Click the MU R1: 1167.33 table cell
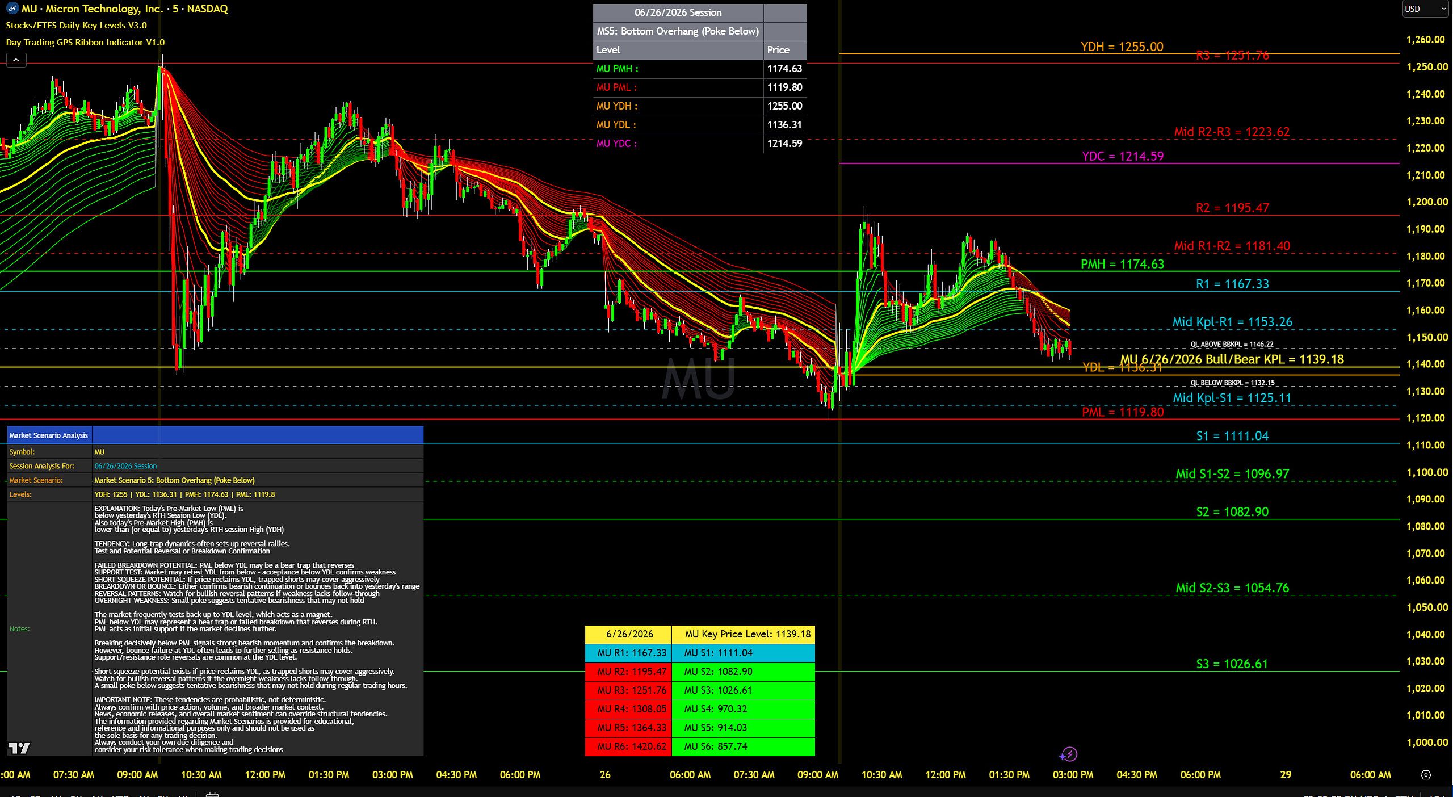Viewport: 1453px width, 797px height. coord(628,653)
